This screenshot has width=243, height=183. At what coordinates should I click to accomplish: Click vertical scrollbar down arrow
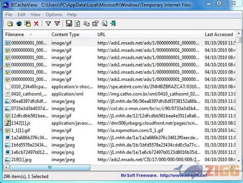tap(239, 161)
